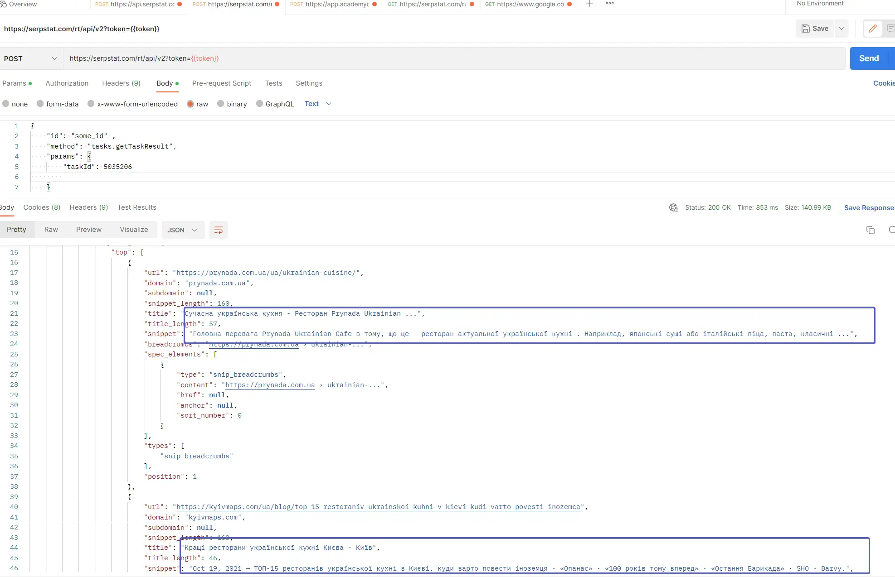Click the wrap lines icon in response toolbar
Image resolution: width=895 pixels, height=577 pixels.
pyautogui.click(x=218, y=230)
